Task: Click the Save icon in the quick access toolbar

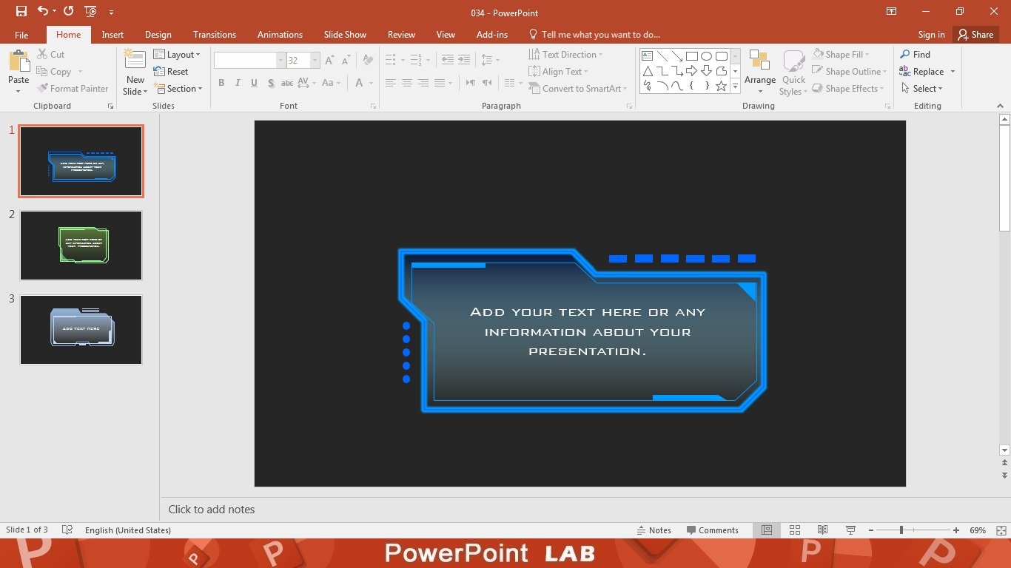Action: click(x=21, y=11)
